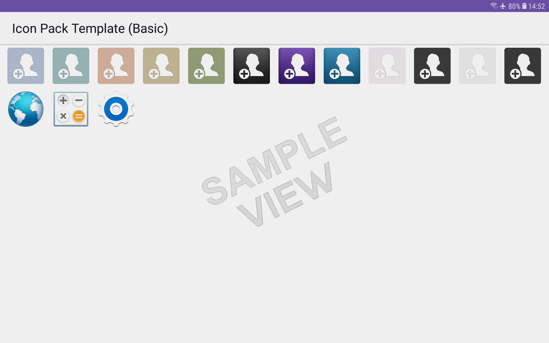Viewport: 549px width, 343px height.
Task: Click the globe/internet icon
Action: click(x=25, y=110)
